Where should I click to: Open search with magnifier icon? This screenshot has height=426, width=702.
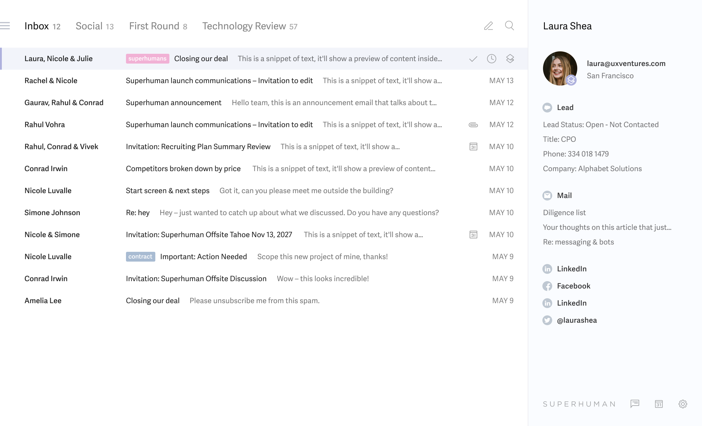(509, 26)
